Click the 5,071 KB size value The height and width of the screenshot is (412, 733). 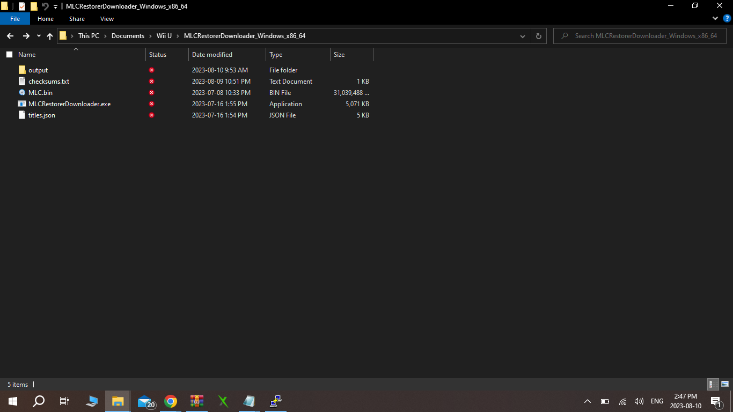pos(357,104)
